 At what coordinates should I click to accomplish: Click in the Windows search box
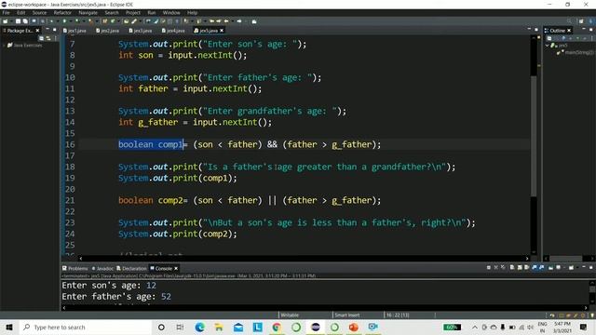pyautogui.click(x=86, y=327)
